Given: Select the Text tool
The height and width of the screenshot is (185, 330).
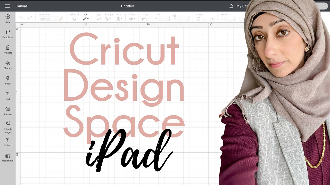Looking at the screenshot, I should [8, 96].
